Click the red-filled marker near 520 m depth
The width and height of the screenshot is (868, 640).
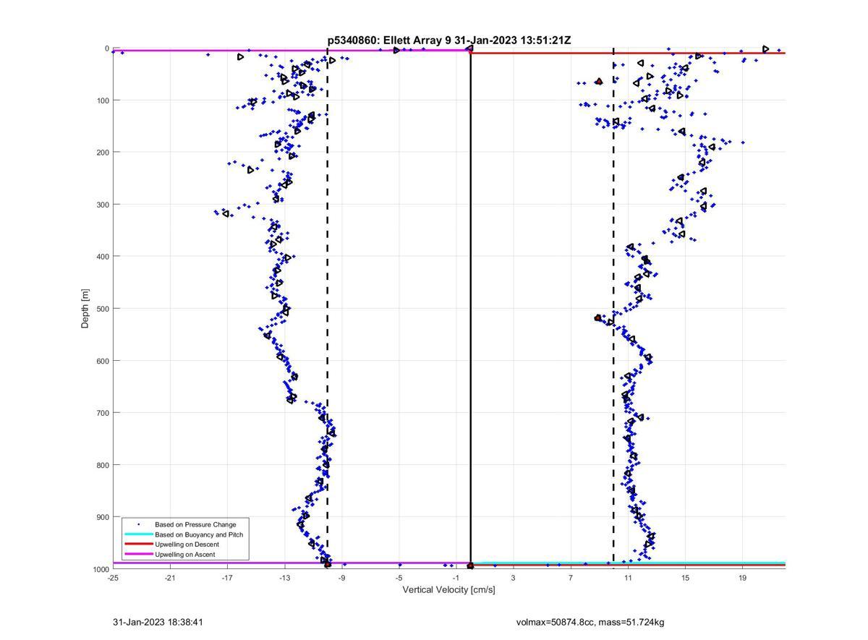597,318
